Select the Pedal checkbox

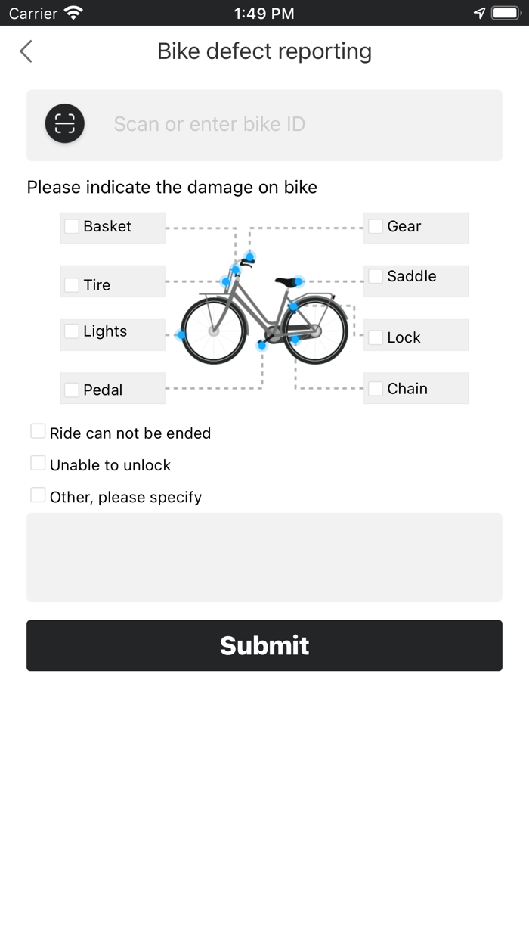click(72, 390)
